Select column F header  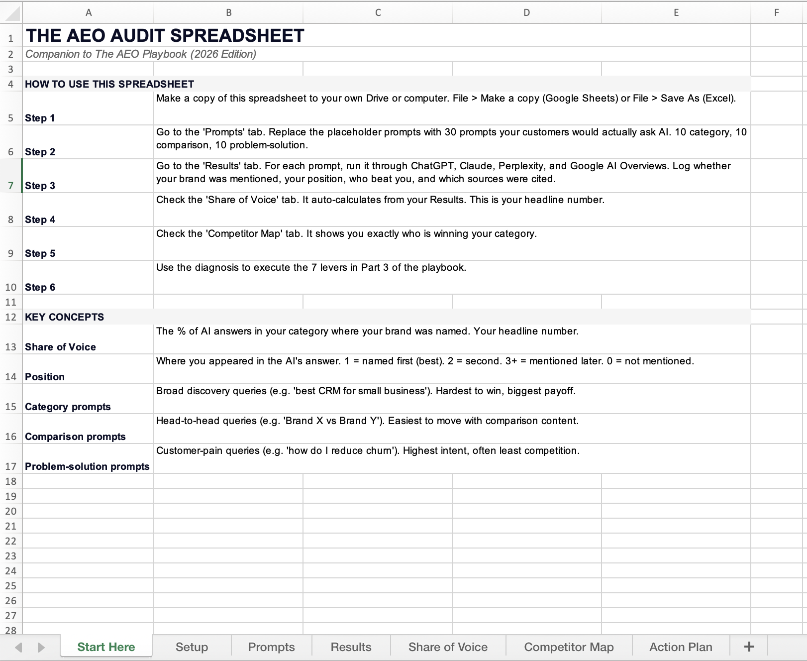pyautogui.click(x=777, y=12)
